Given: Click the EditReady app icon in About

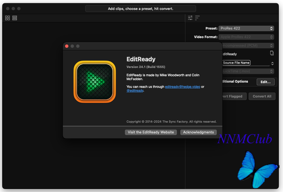Looking at the screenshot, I should click(95, 82).
